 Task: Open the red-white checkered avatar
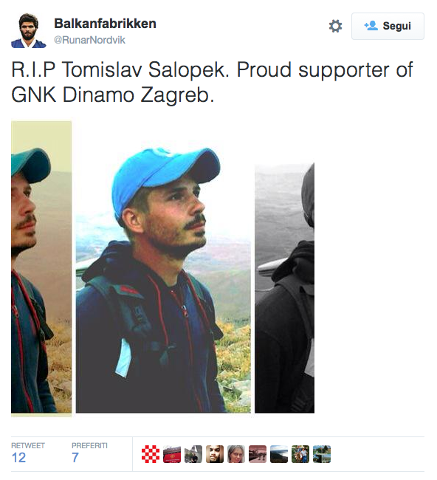coord(151,454)
